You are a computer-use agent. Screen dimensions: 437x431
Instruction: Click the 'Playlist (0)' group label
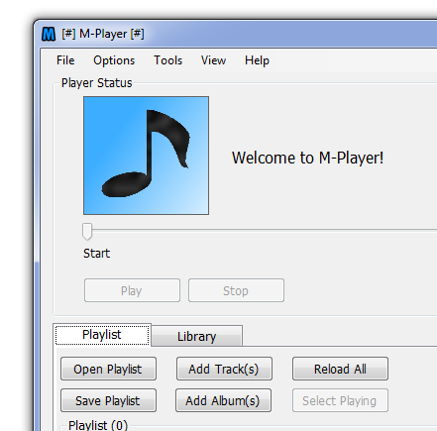click(x=98, y=425)
